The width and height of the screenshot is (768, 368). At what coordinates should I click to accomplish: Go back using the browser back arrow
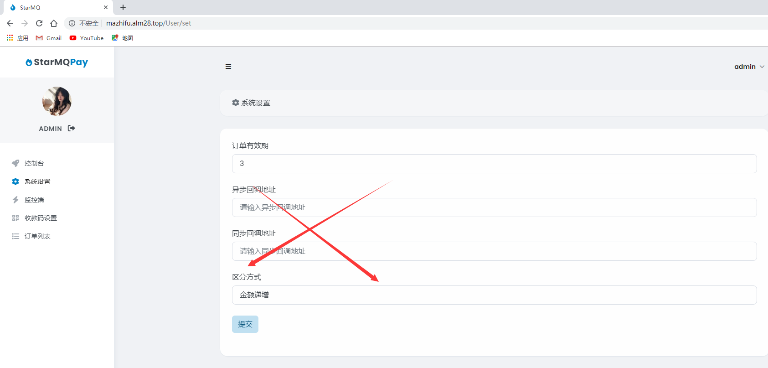tap(10, 23)
